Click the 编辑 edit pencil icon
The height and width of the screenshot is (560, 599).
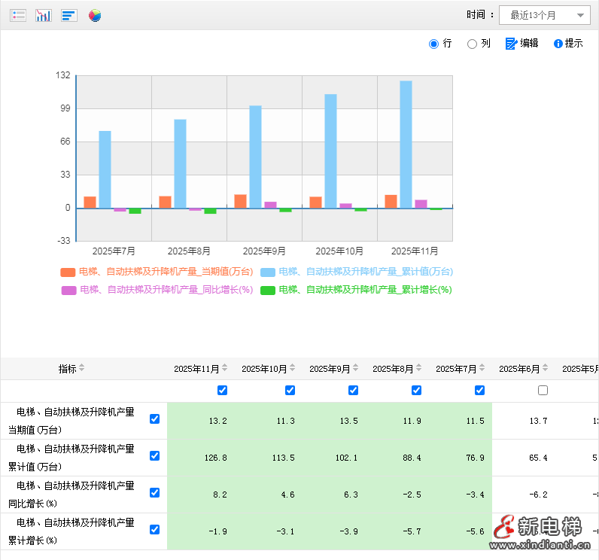coord(511,44)
